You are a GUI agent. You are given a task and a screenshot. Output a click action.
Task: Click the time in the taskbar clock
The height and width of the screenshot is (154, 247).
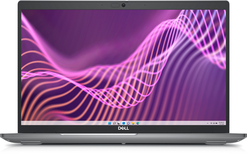tap(222, 124)
